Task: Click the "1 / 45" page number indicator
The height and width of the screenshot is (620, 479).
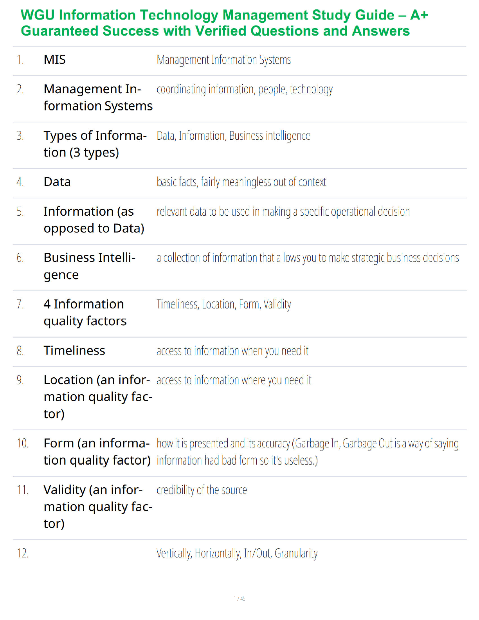Action: click(x=239, y=599)
